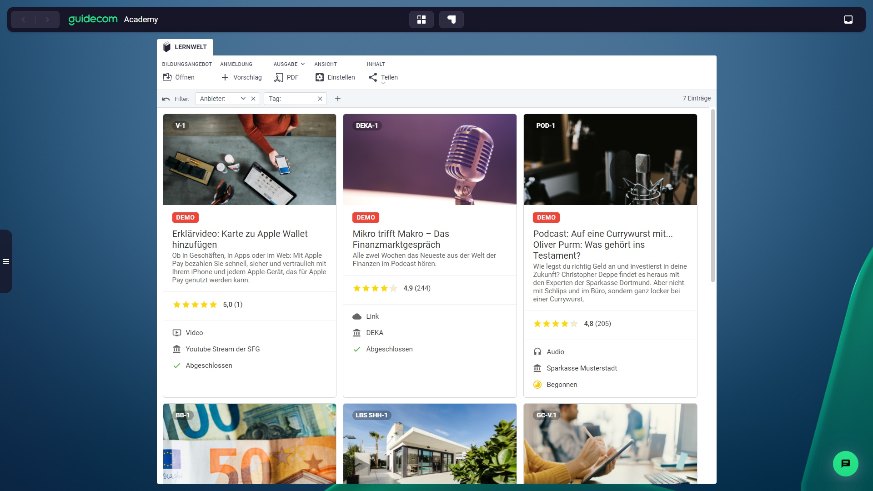The width and height of the screenshot is (873, 491).
Task: Open the chat bubble button
Action: [845, 463]
